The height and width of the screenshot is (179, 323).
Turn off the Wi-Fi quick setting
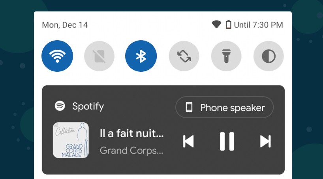(x=57, y=56)
